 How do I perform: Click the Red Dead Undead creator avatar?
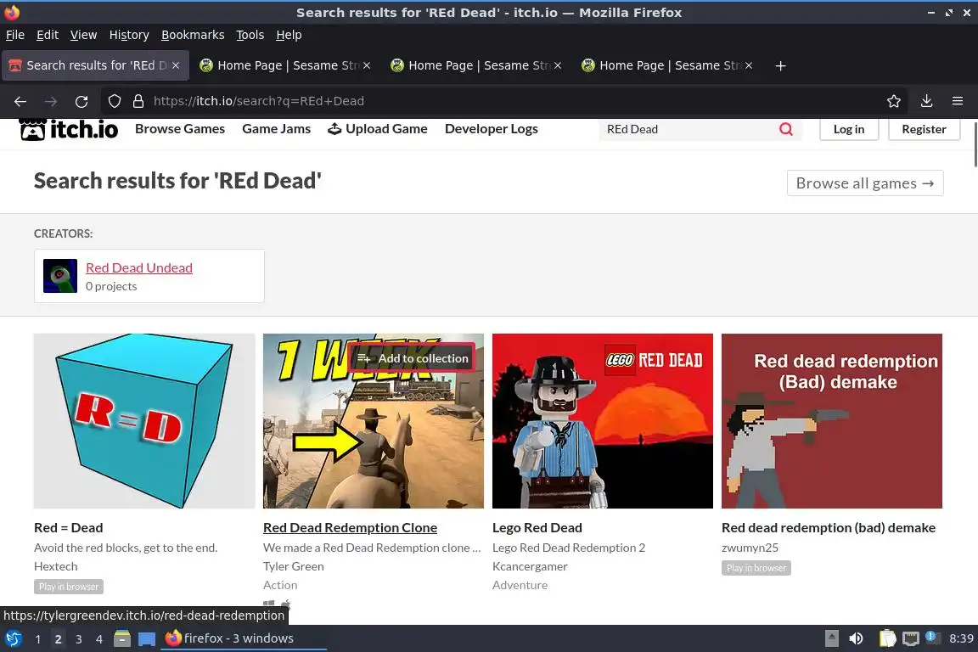(x=60, y=276)
